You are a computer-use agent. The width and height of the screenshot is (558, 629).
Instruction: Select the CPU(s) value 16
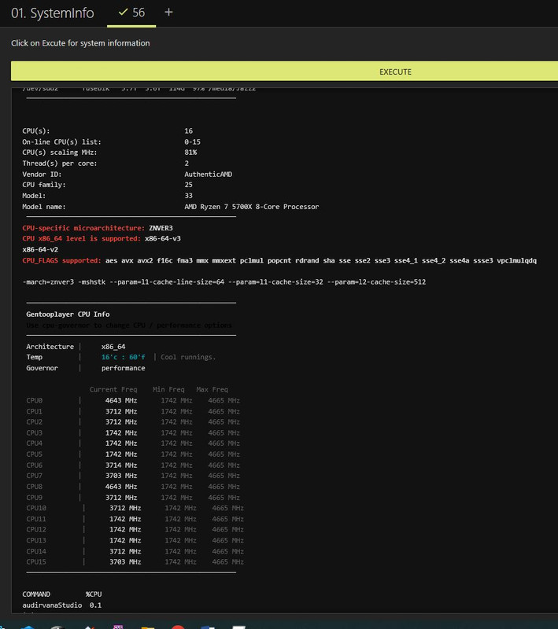[188, 131]
